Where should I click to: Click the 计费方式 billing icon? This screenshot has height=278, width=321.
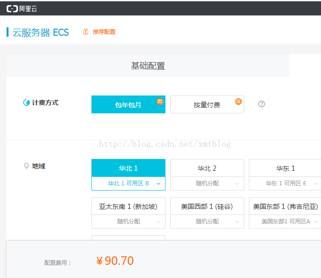click(x=26, y=103)
